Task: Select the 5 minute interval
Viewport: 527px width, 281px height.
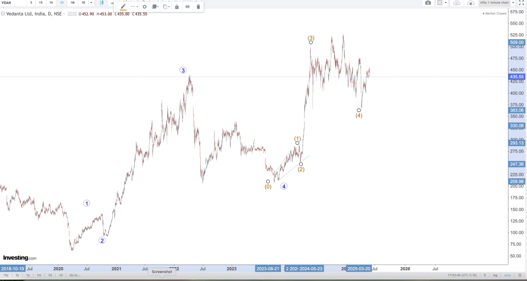Action: [31, 3]
